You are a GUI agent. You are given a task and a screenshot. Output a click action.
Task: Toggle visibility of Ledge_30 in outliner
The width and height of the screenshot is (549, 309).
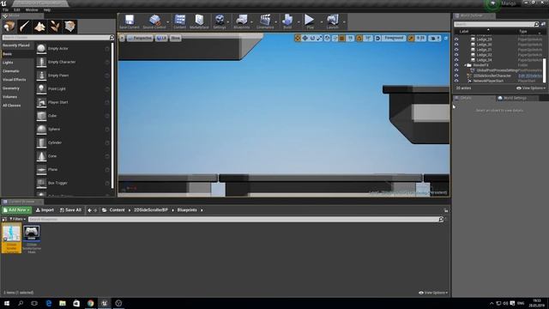coord(456,45)
